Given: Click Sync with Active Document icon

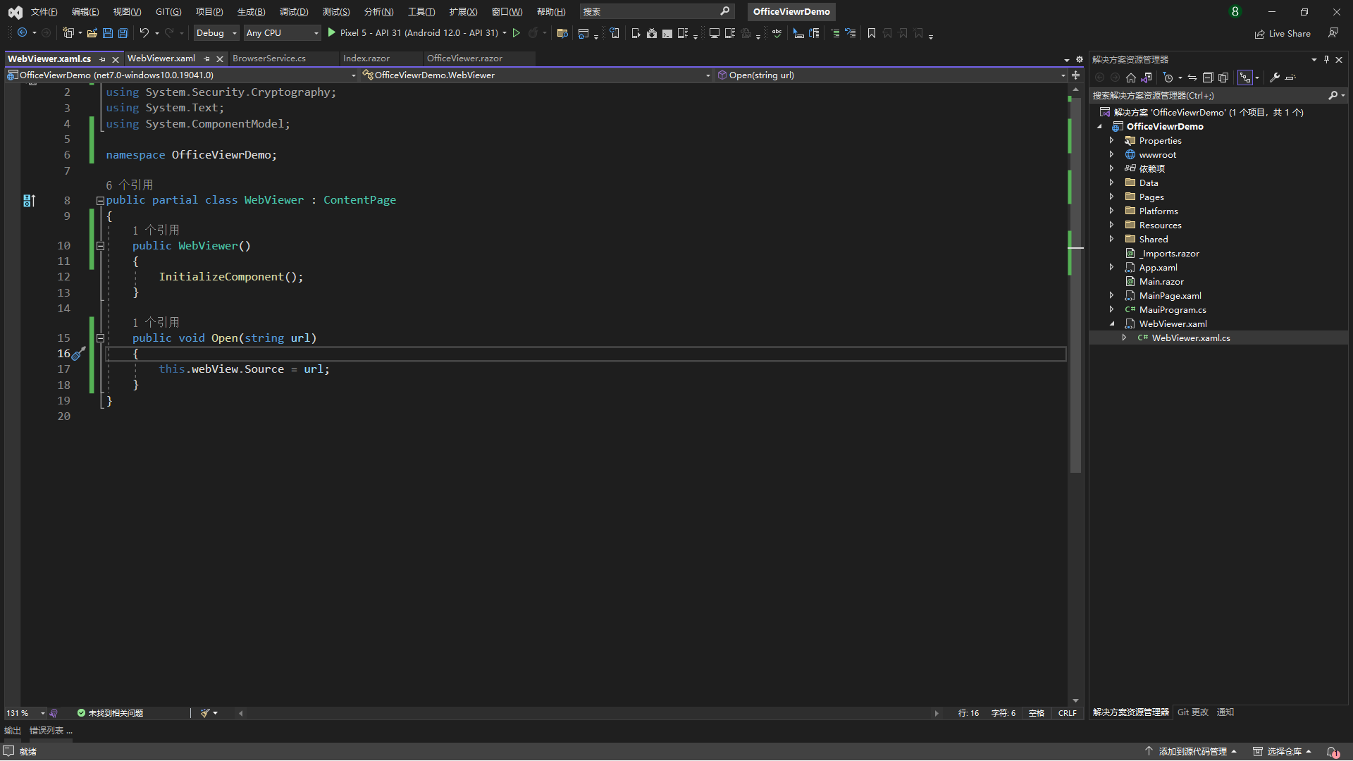Looking at the screenshot, I should tap(1192, 78).
